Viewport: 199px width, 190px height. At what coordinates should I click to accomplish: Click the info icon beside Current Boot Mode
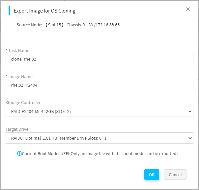19,153
